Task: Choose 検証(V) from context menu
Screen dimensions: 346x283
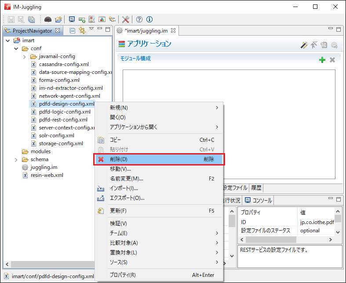Action: pyautogui.click(x=159, y=224)
